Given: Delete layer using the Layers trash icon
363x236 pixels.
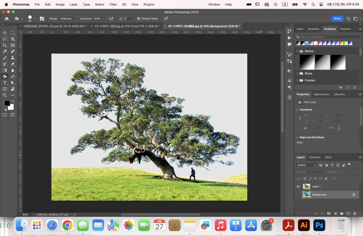Looking at the screenshot, I should (x=354, y=213).
